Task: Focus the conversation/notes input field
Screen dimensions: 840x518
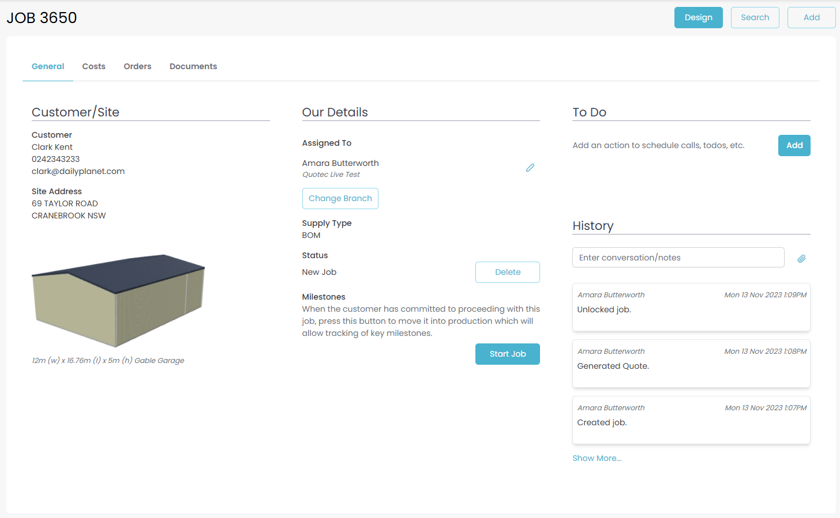Action: coord(678,258)
